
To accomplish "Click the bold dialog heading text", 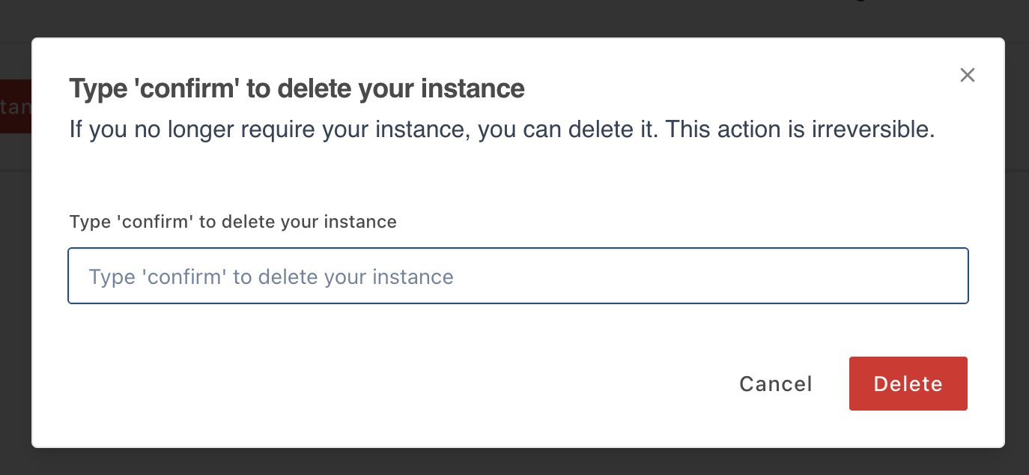I will tap(297, 89).
